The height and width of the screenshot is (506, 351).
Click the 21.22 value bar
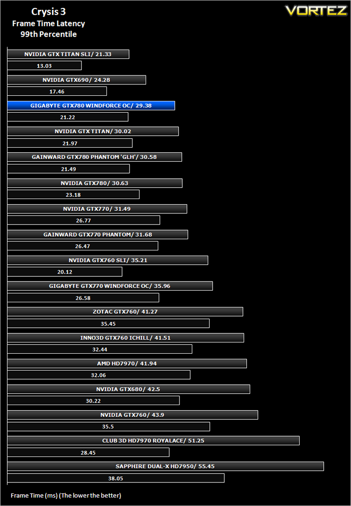pyautogui.click(x=68, y=117)
